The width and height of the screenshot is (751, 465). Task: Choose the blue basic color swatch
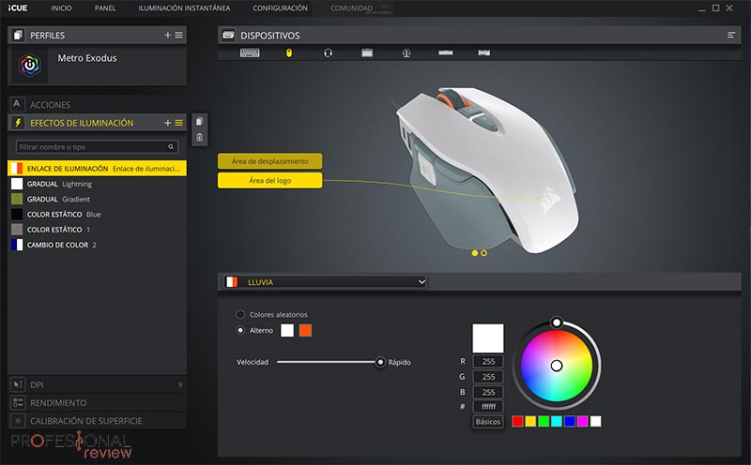(x=569, y=421)
